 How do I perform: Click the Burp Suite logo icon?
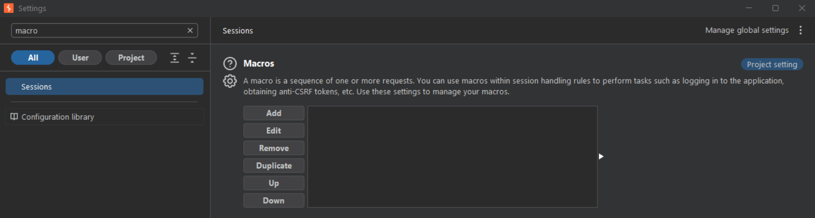[9, 8]
